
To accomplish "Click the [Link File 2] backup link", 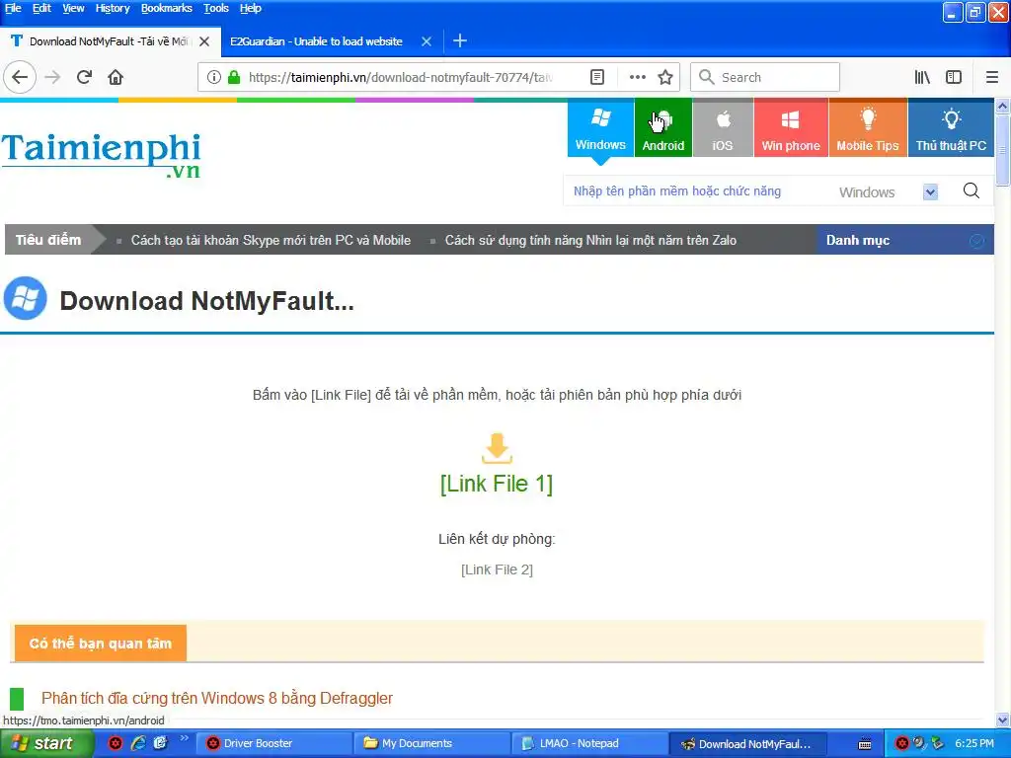I will click(x=497, y=569).
